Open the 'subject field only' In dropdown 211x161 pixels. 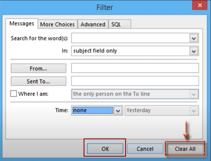135,51
